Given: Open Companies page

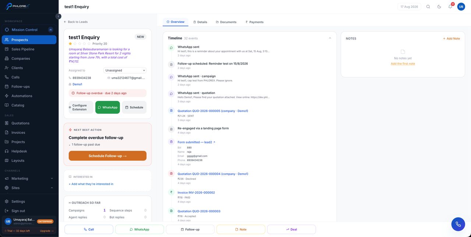Looking at the screenshot, I should [x=29, y=59].
